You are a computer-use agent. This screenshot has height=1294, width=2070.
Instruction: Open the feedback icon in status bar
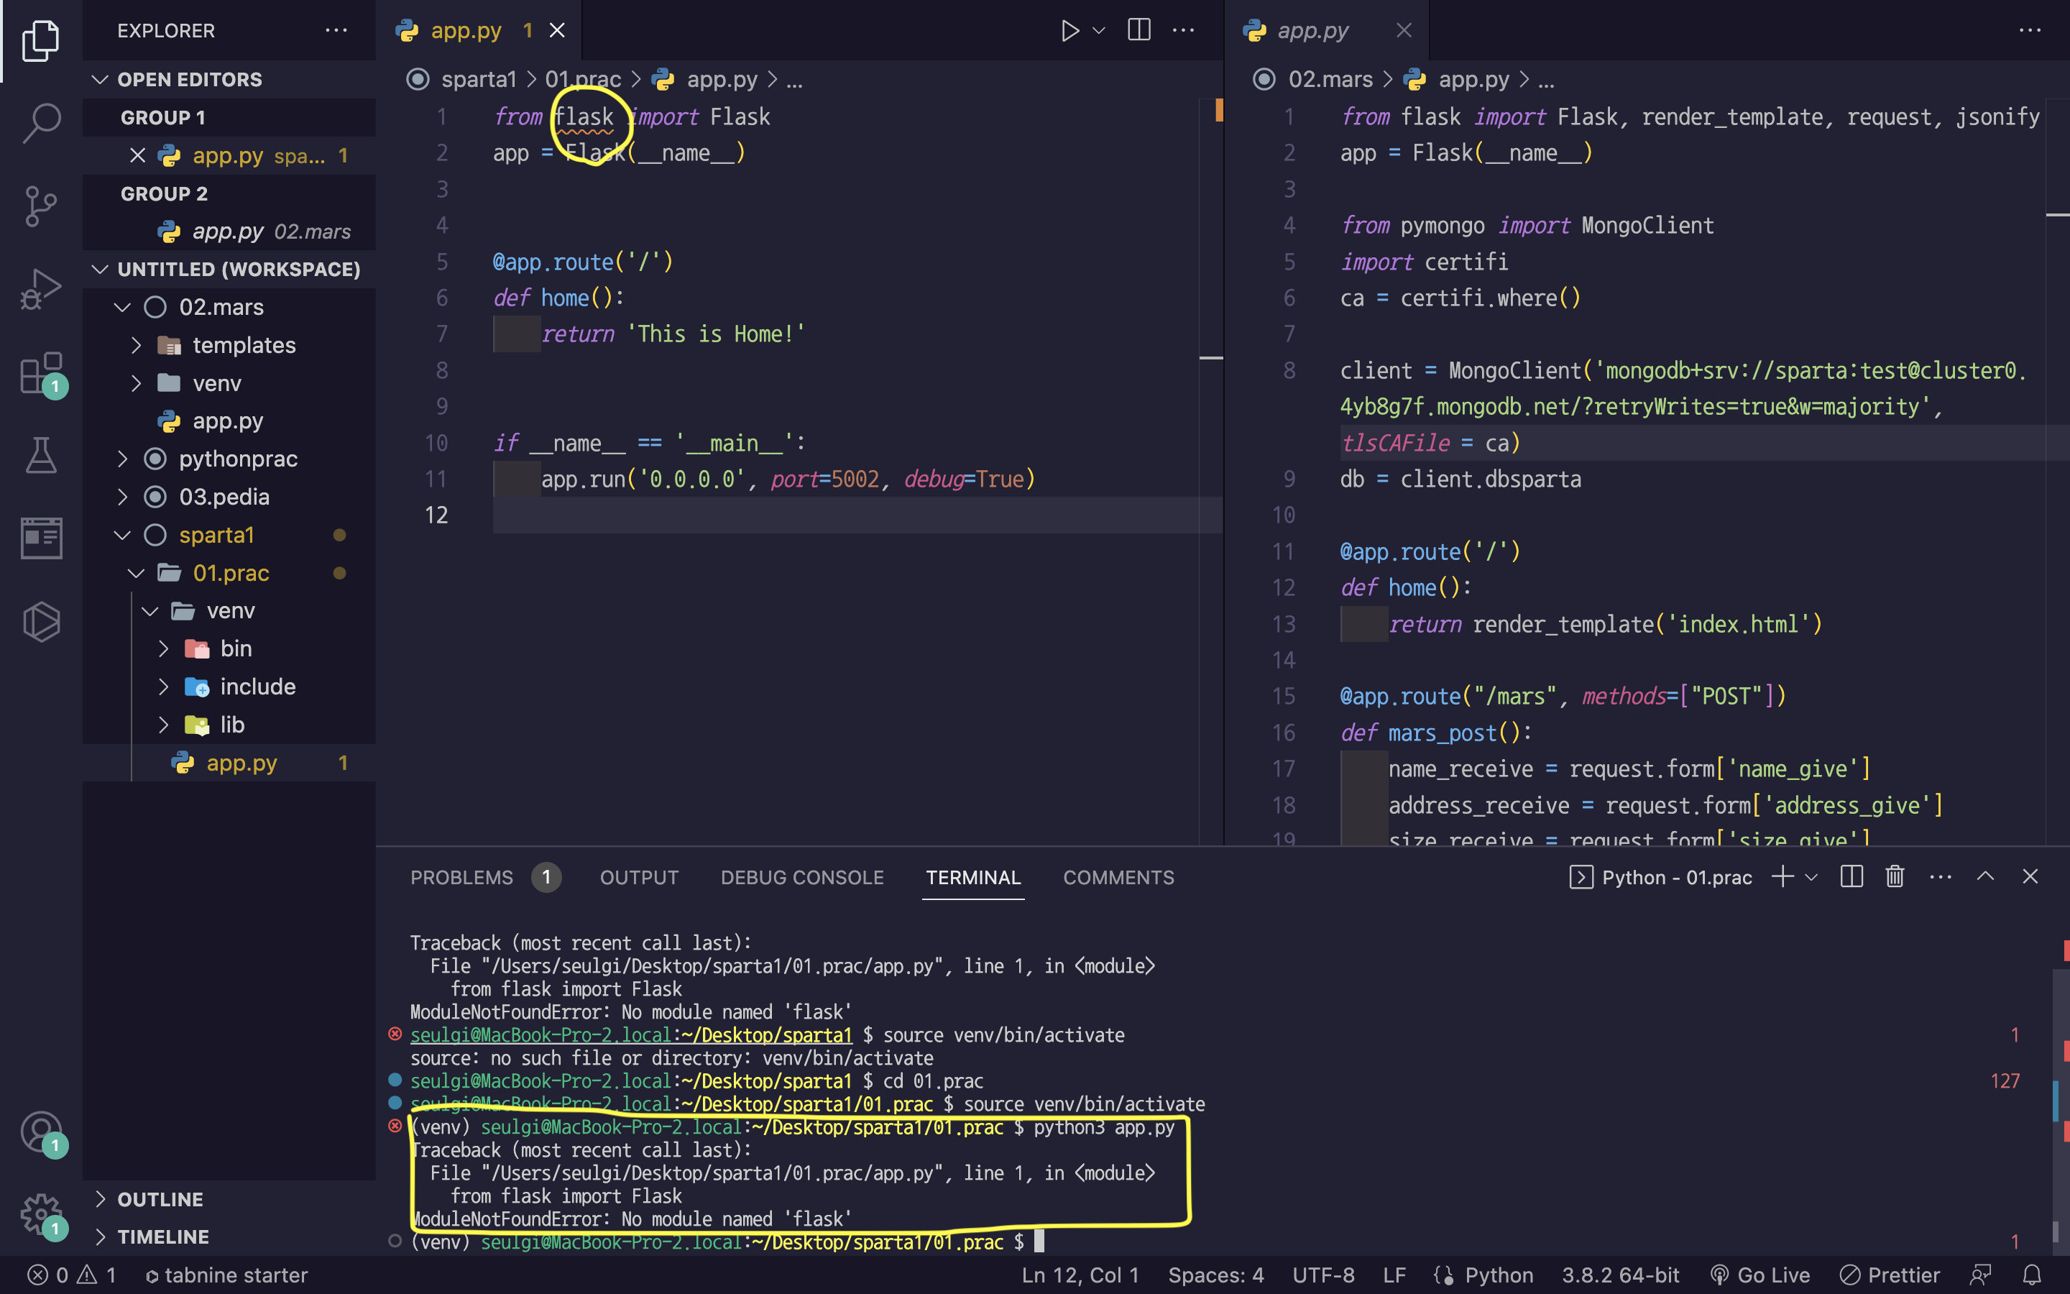tap(1981, 1275)
